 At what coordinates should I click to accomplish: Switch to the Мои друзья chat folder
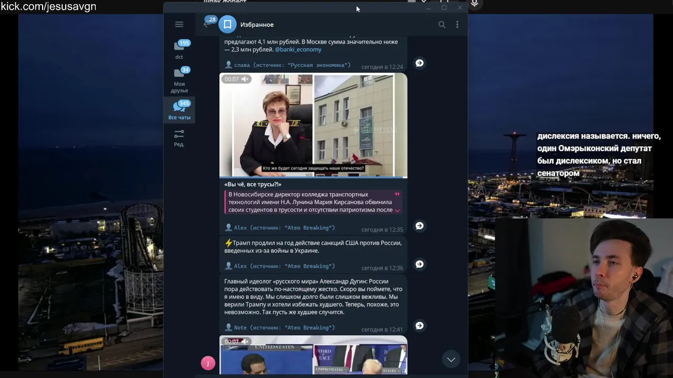(x=179, y=80)
